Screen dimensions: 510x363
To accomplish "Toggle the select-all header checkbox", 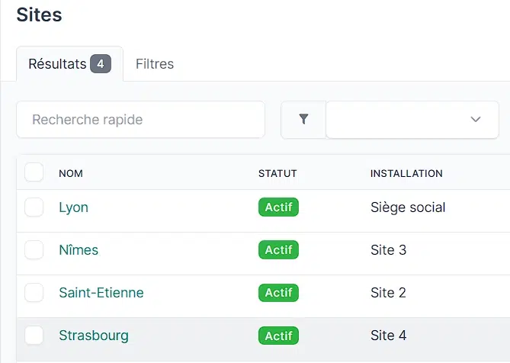I will (34, 172).
